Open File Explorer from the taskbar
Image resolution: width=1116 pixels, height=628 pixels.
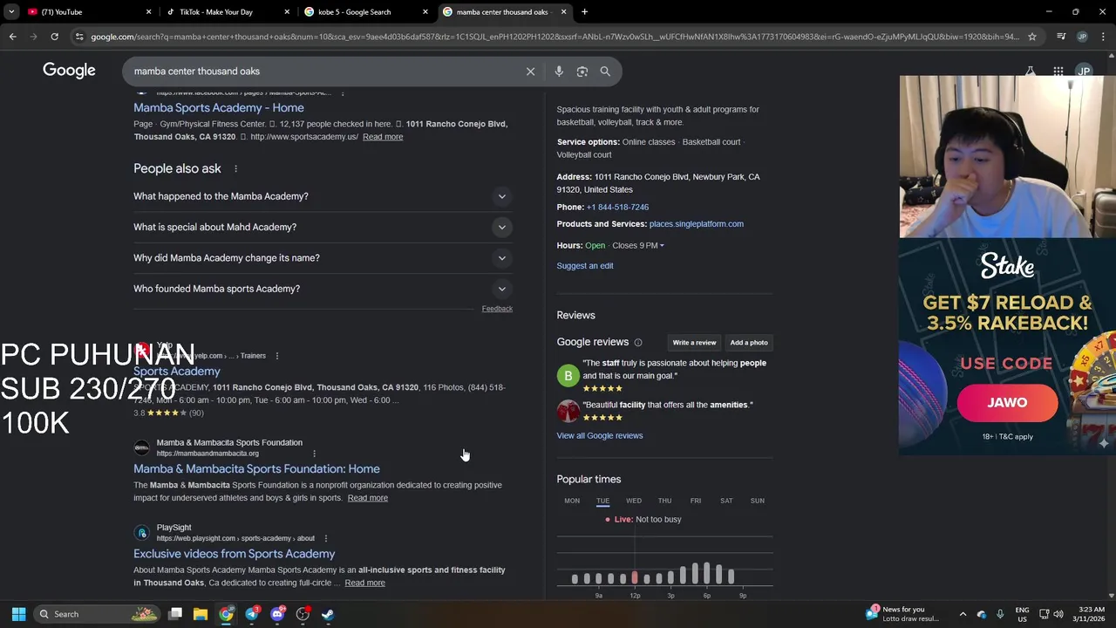201,614
